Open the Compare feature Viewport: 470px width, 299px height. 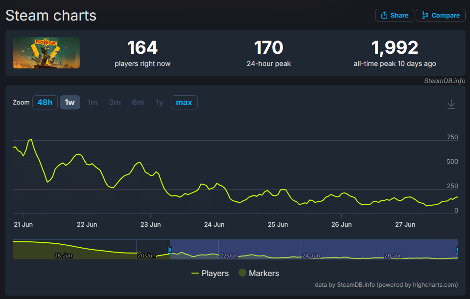point(440,15)
